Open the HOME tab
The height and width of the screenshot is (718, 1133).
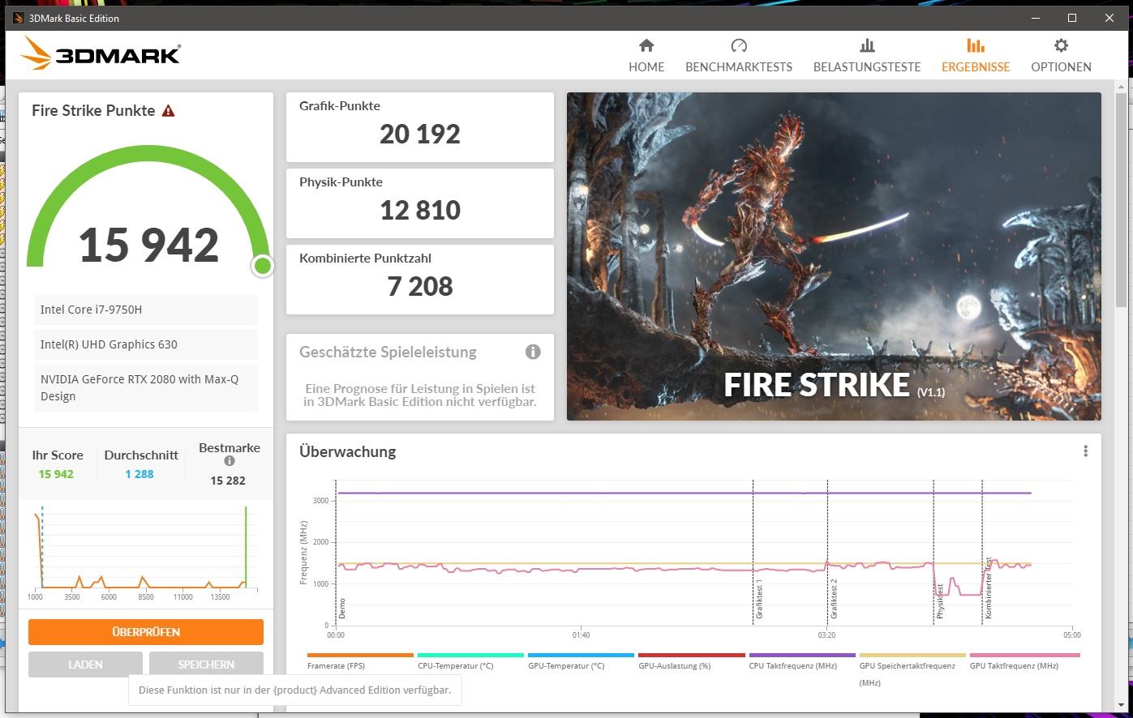click(x=646, y=56)
